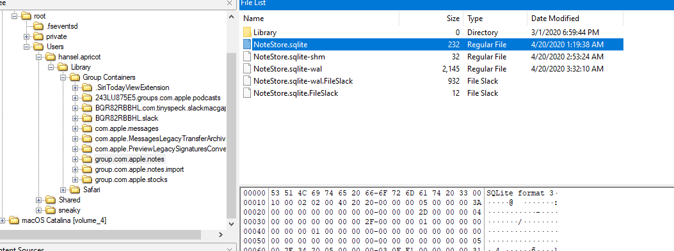Expand the group.com.apple.notes node

76,159
